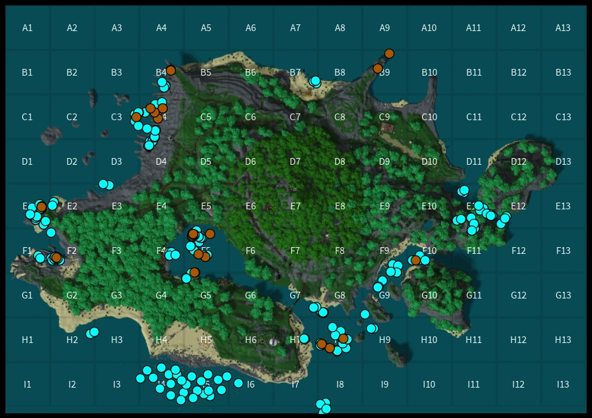Click grid cell label H6
The height and width of the screenshot is (418, 592).
[x=250, y=340]
